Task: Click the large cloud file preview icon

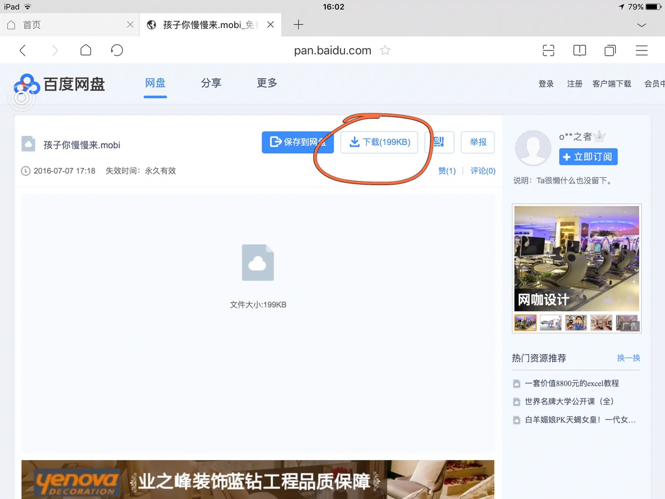Action: (x=258, y=262)
